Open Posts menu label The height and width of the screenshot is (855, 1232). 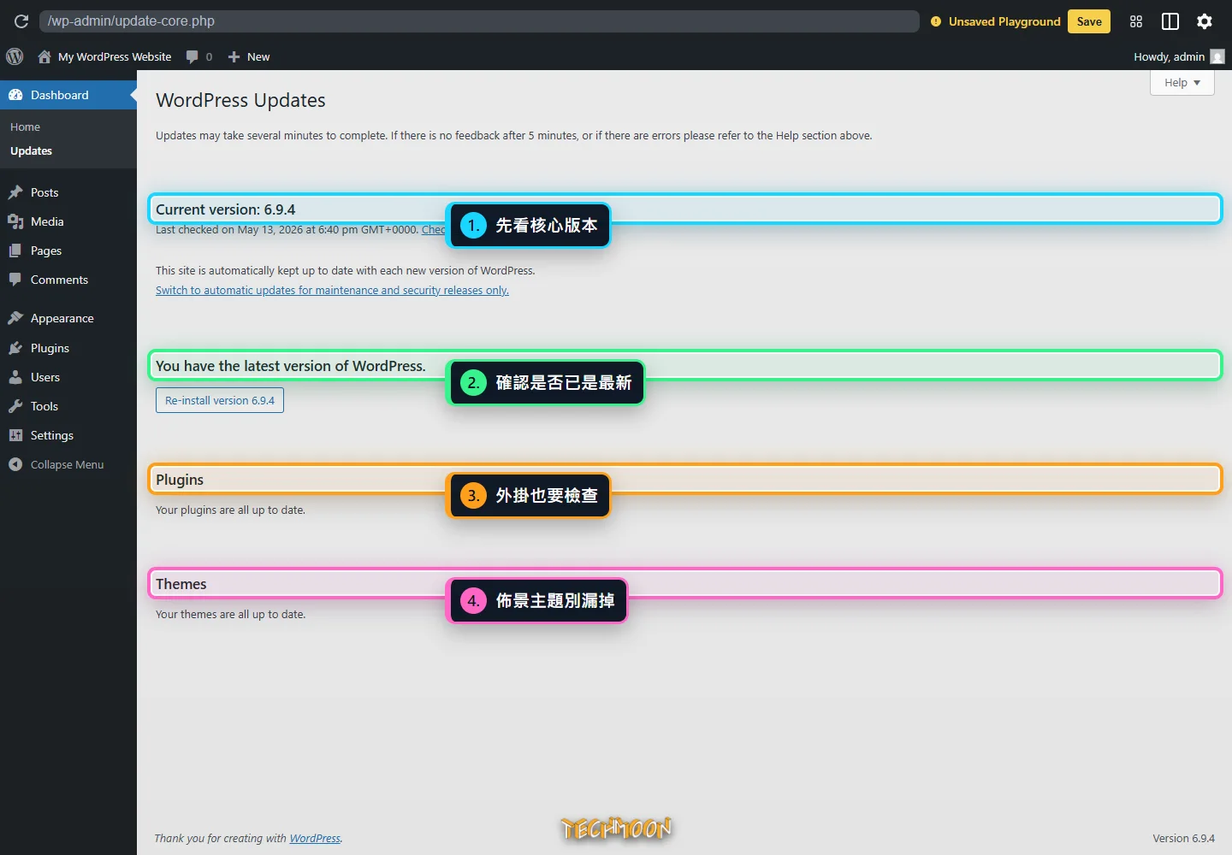coord(44,192)
